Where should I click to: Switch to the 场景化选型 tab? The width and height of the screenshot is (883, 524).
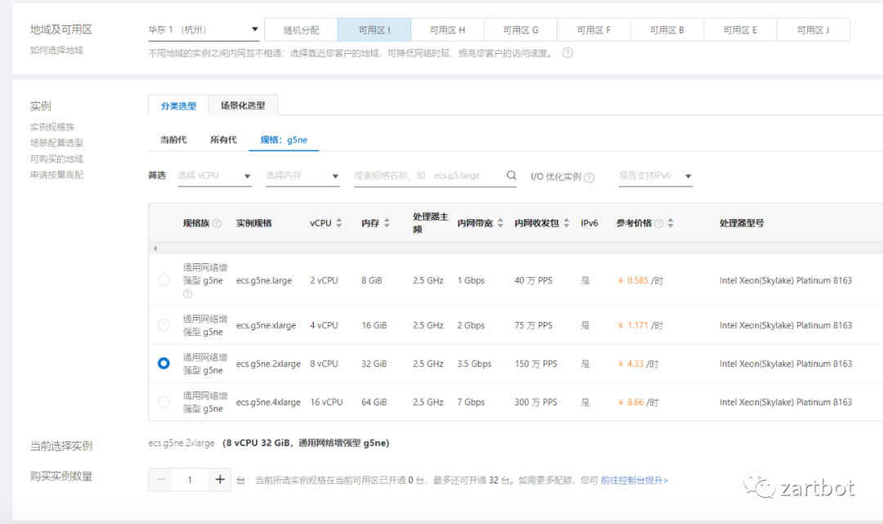pyautogui.click(x=243, y=105)
